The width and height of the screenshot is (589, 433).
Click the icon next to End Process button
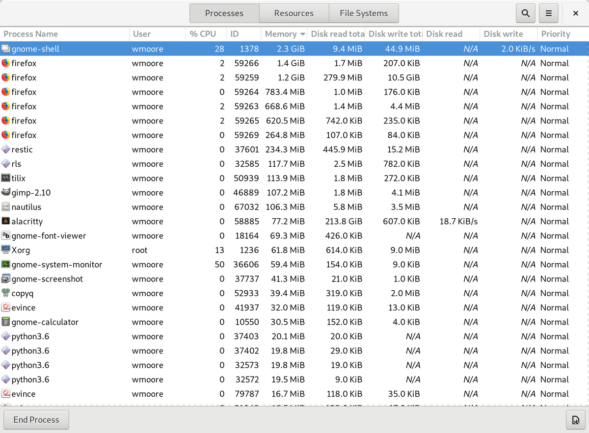575,420
